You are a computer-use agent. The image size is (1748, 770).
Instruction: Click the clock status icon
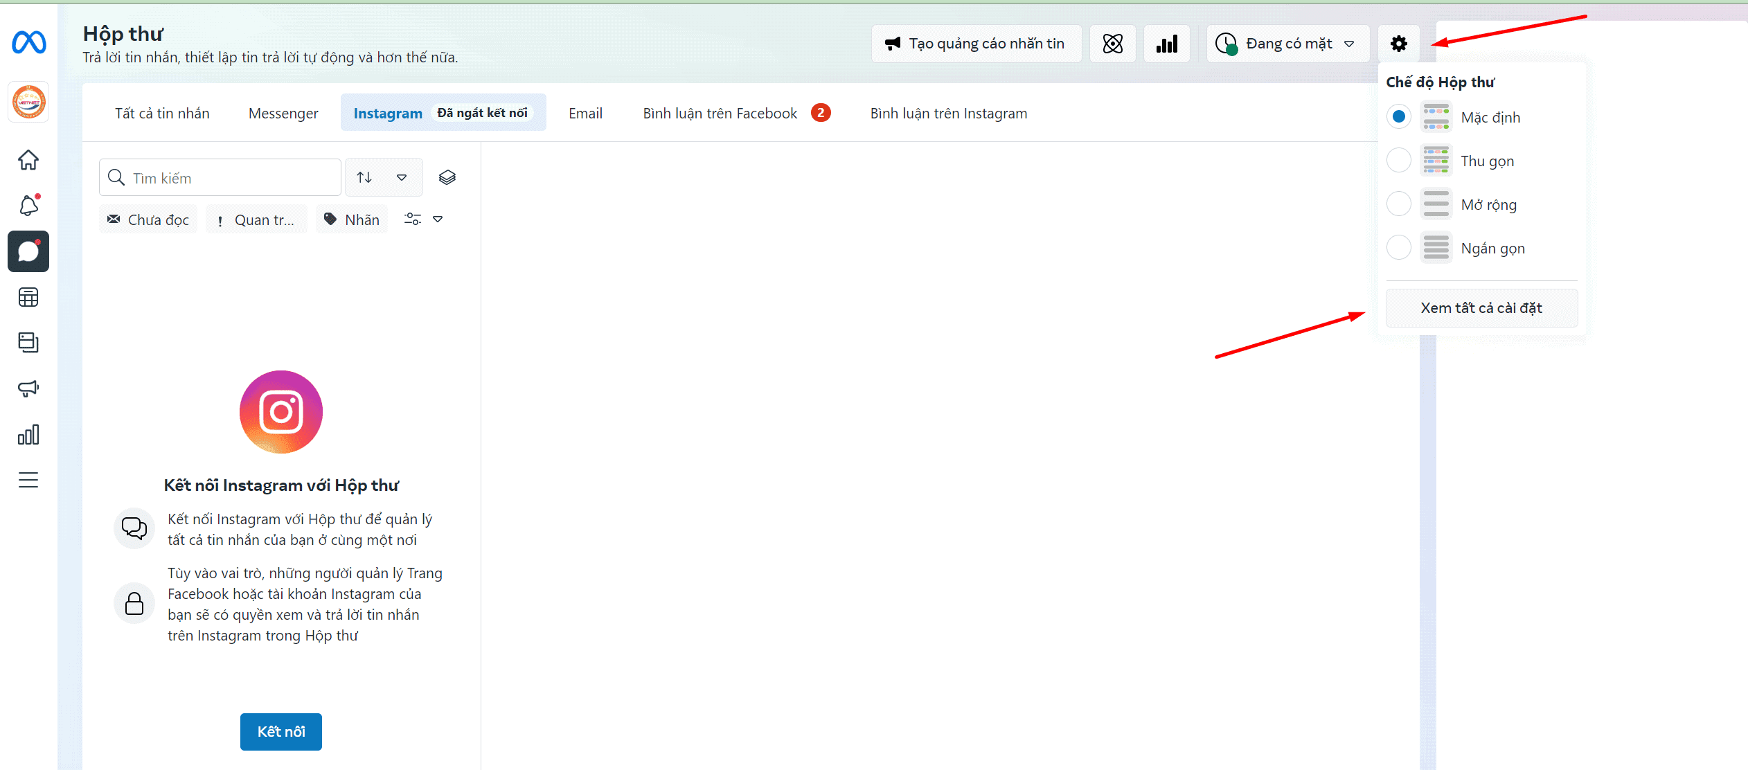1227,44
